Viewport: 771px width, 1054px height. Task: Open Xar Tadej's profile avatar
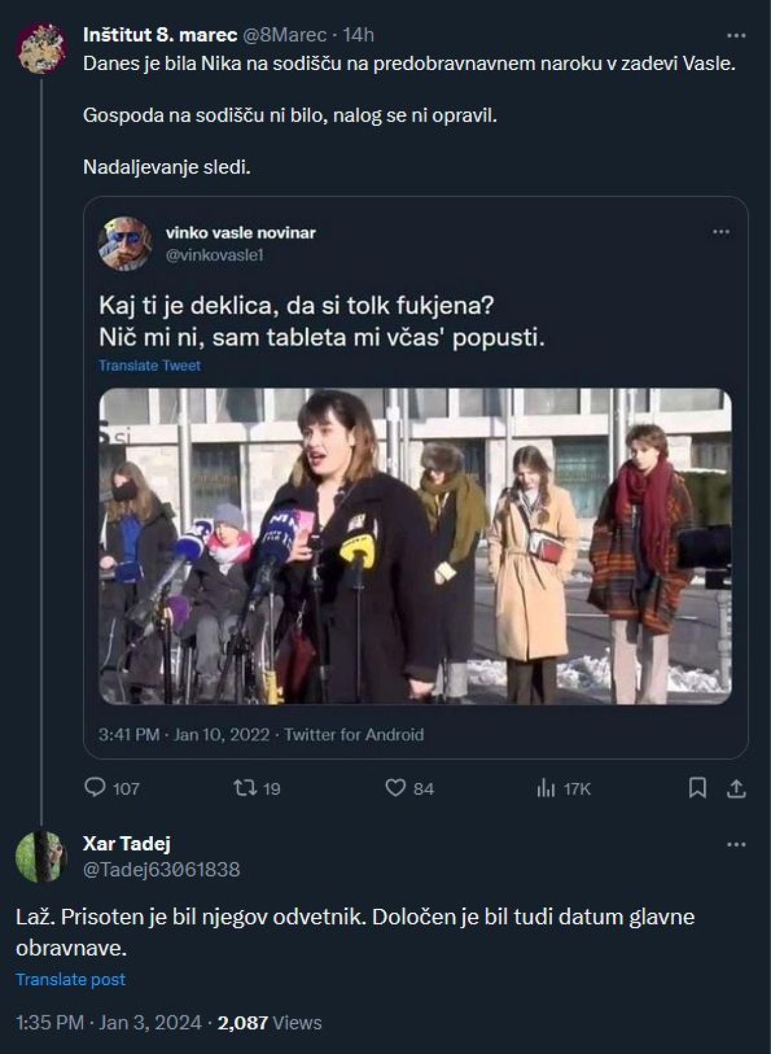pos(42,856)
